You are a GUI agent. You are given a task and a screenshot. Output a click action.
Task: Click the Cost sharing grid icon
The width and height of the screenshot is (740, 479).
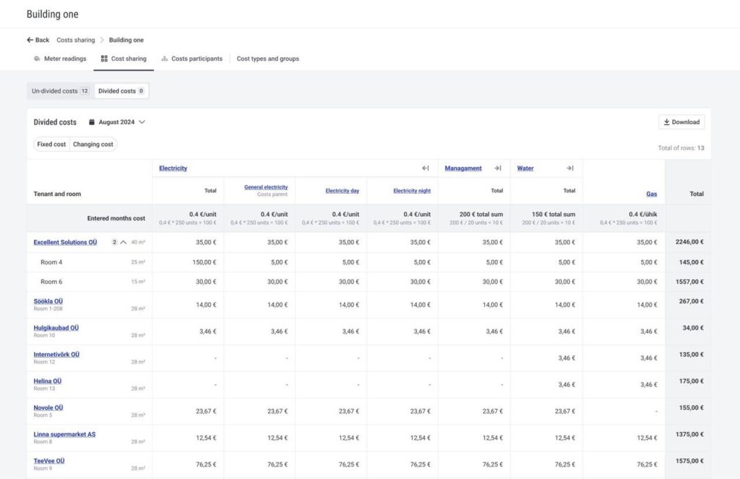(104, 59)
